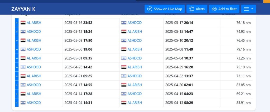270x112 pixels.
Task: Expand the row departing 2025-05-01 09:35
Action: click(17, 58)
